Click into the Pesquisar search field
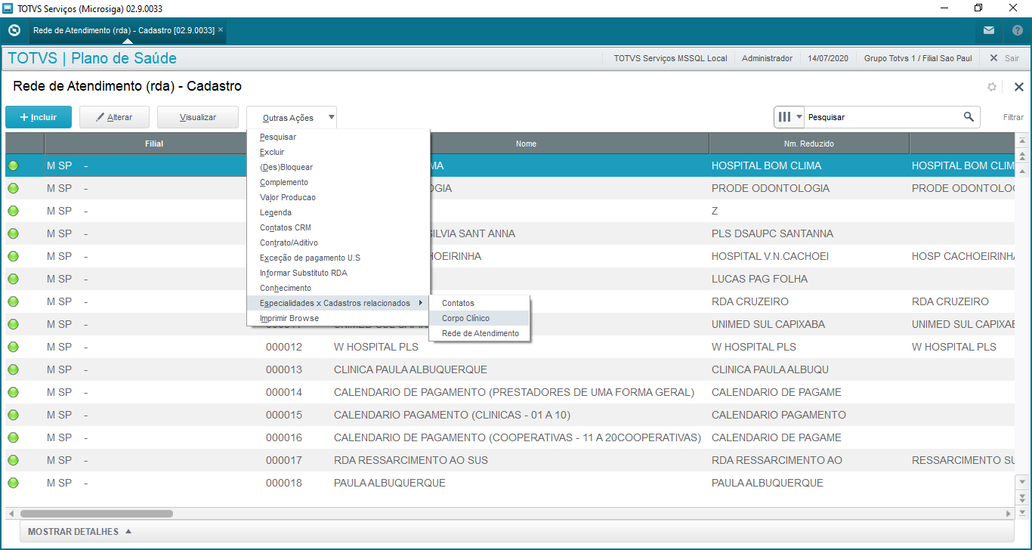 click(882, 117)
